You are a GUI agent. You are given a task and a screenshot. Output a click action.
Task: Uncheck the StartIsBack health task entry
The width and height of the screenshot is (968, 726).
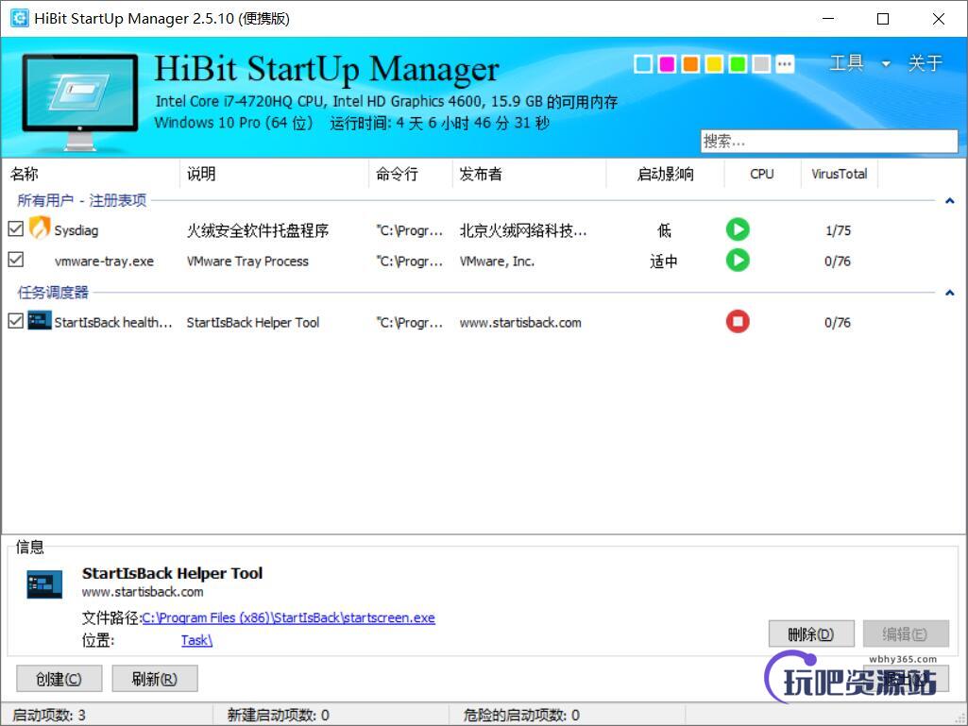pos(16,321)
